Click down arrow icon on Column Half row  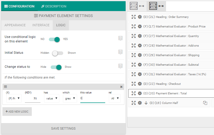click(x=146, y=103)
